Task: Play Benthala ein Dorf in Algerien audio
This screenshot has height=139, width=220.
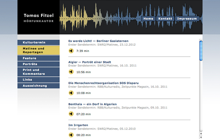Action: [x=71, y=114]
